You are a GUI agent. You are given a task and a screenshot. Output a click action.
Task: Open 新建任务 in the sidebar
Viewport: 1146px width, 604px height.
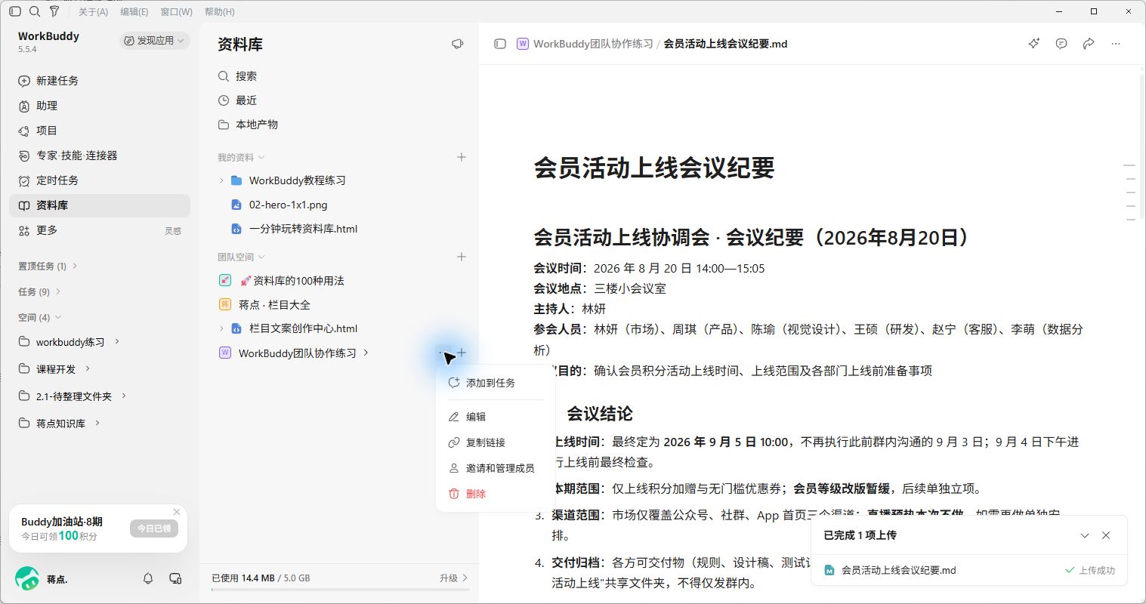pyautogui.click(x=100, y=81)
